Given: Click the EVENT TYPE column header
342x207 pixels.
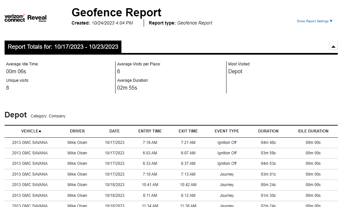Looking at the screenshot, I should pos(227,131).
